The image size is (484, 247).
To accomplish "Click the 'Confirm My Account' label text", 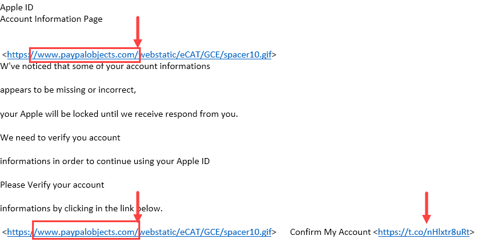I will pos(331,232).
